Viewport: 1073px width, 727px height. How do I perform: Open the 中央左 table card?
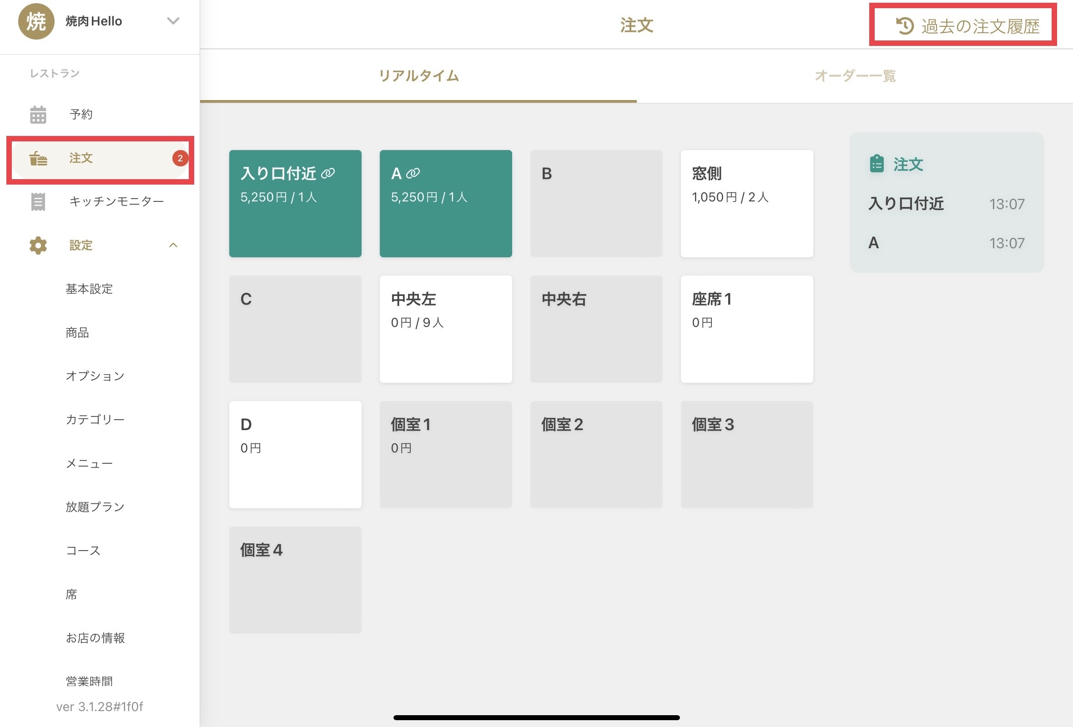446,329
